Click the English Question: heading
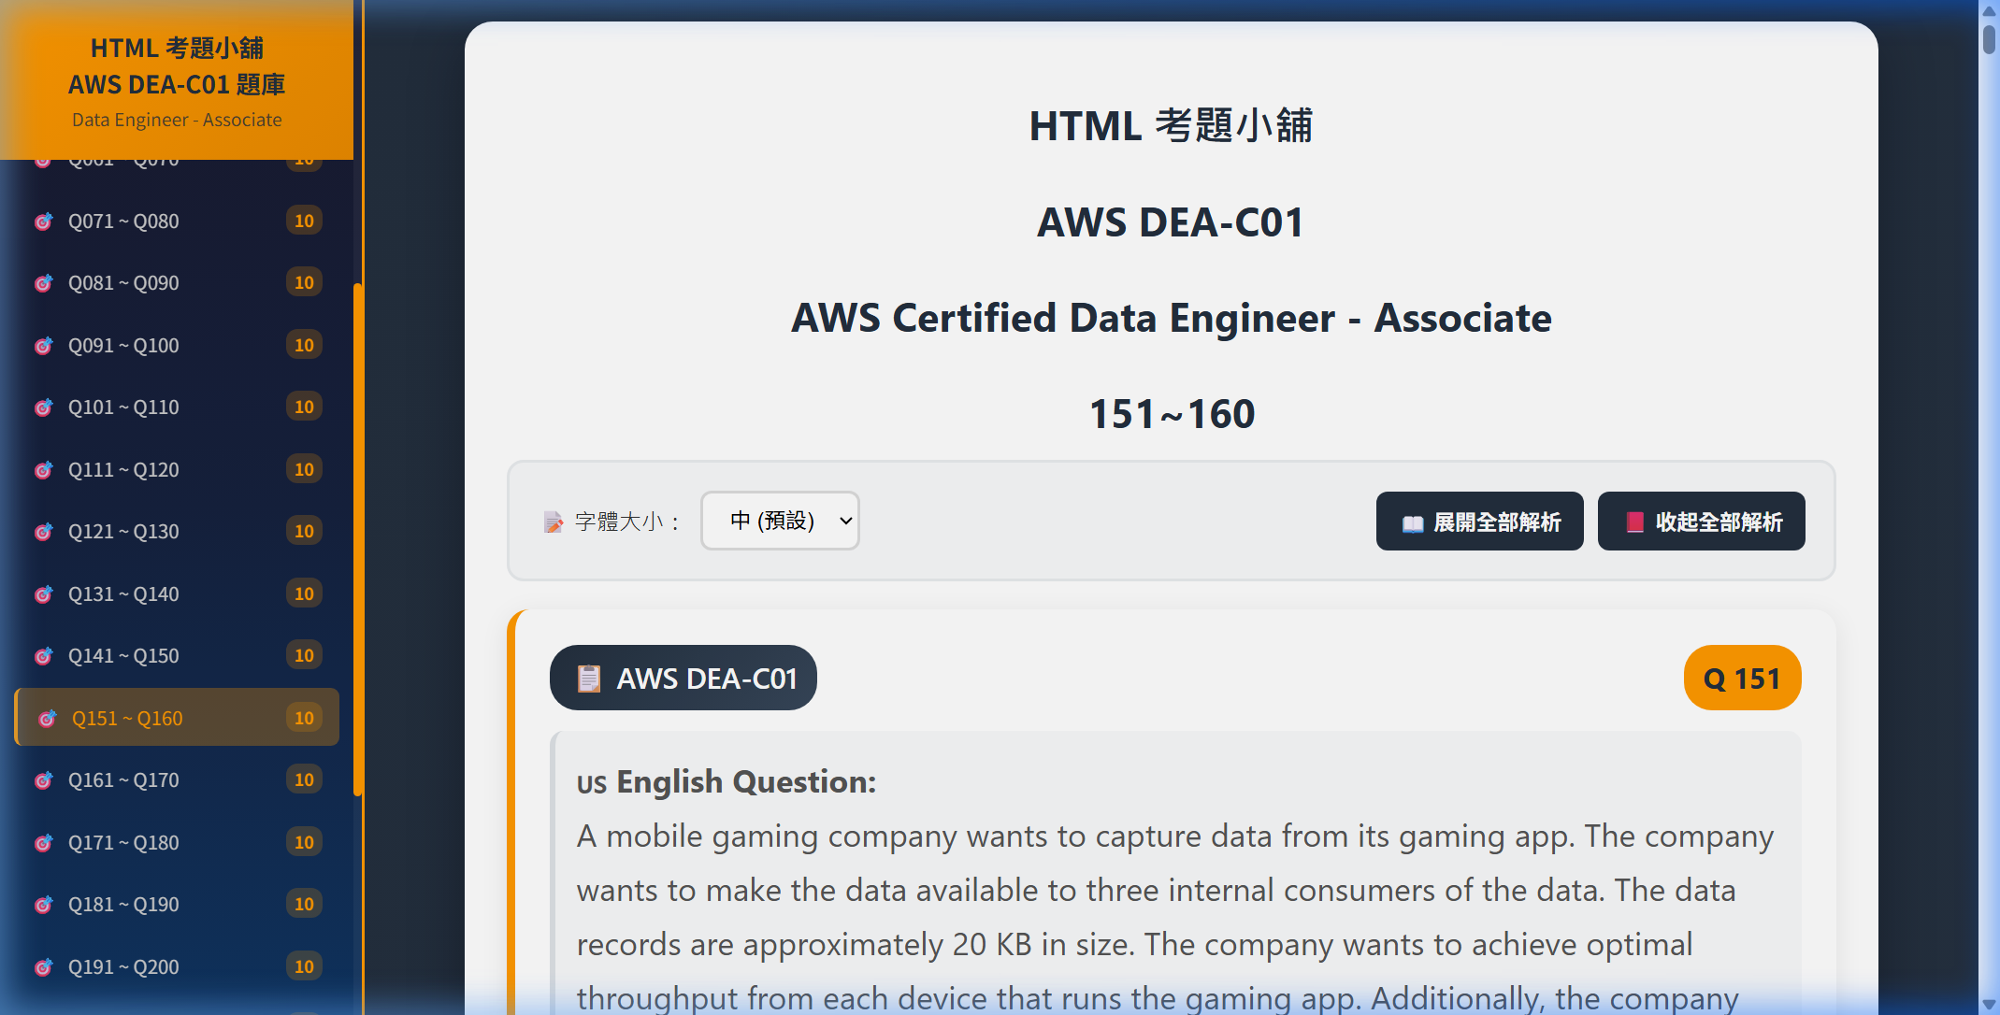Screen dimensions: 2000x1015 click(746, 781)
